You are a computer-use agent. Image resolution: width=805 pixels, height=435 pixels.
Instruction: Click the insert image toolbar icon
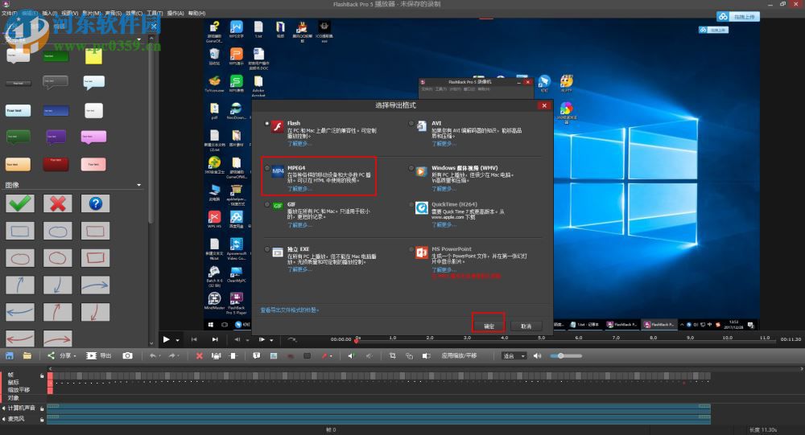click(x=274, y=355)
